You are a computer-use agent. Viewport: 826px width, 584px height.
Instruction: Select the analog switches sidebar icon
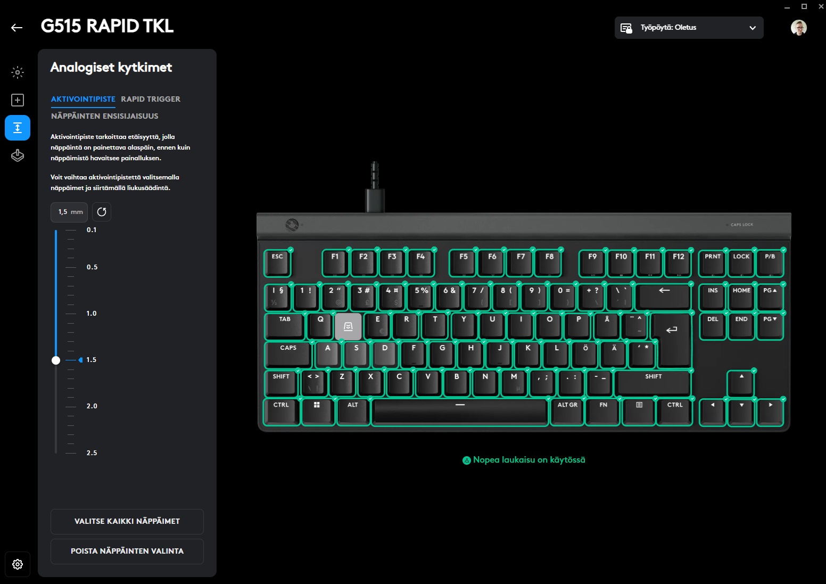pyautogui.click(x=18, y=128)
